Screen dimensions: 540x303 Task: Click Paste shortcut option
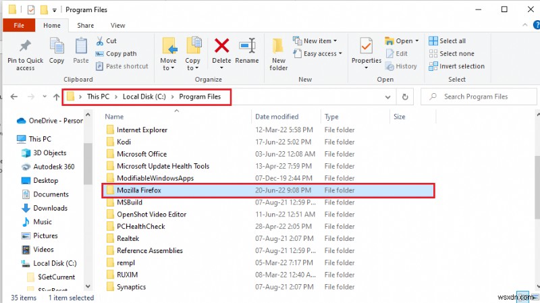point(122,66)
